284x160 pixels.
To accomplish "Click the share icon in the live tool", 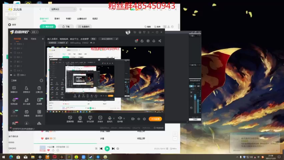I will pos(160,41).
